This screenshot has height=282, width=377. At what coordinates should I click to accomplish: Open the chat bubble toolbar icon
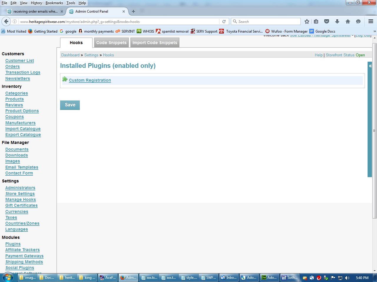pos(358,21)
